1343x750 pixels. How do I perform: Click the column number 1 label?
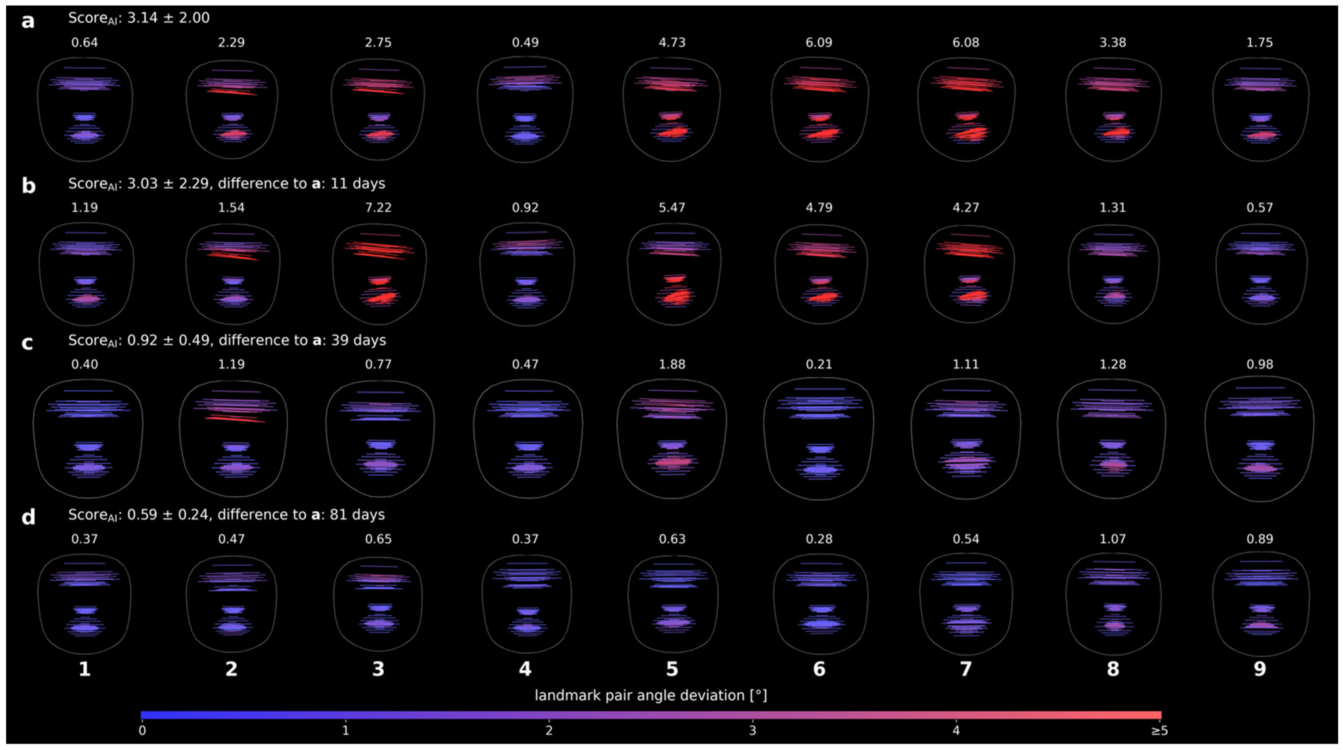pyautogui.click(x=85, y=669)
